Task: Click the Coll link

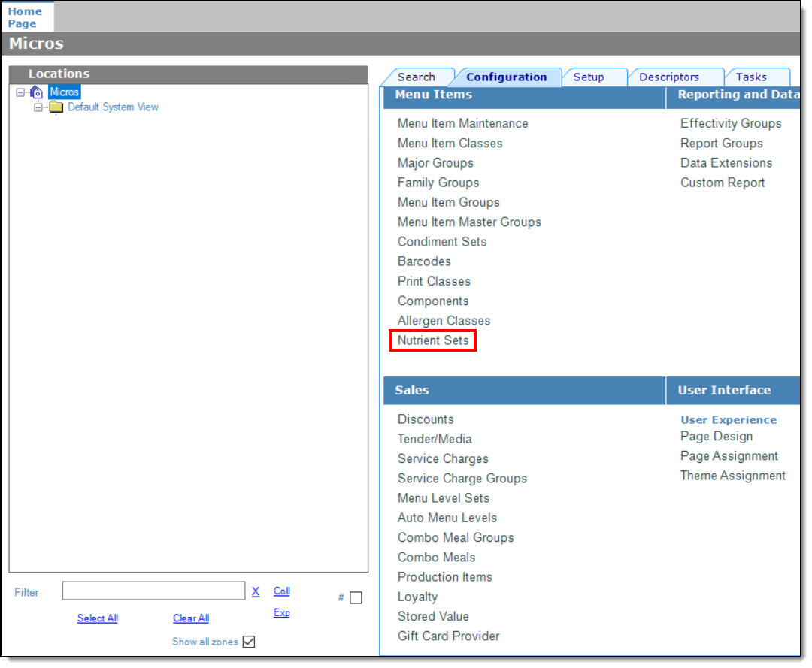Action: pyautogui.click(x=282, y=591)
